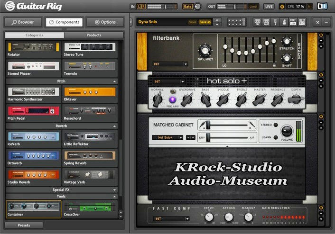Open the Fast Comp INIT preset dropdown
The image size is (335, 234).
coord(171,219)
